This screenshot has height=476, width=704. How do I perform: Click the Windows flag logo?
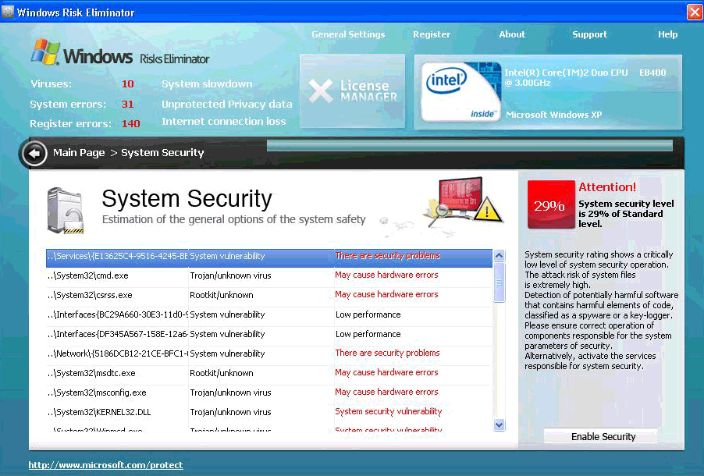(45, 53)
